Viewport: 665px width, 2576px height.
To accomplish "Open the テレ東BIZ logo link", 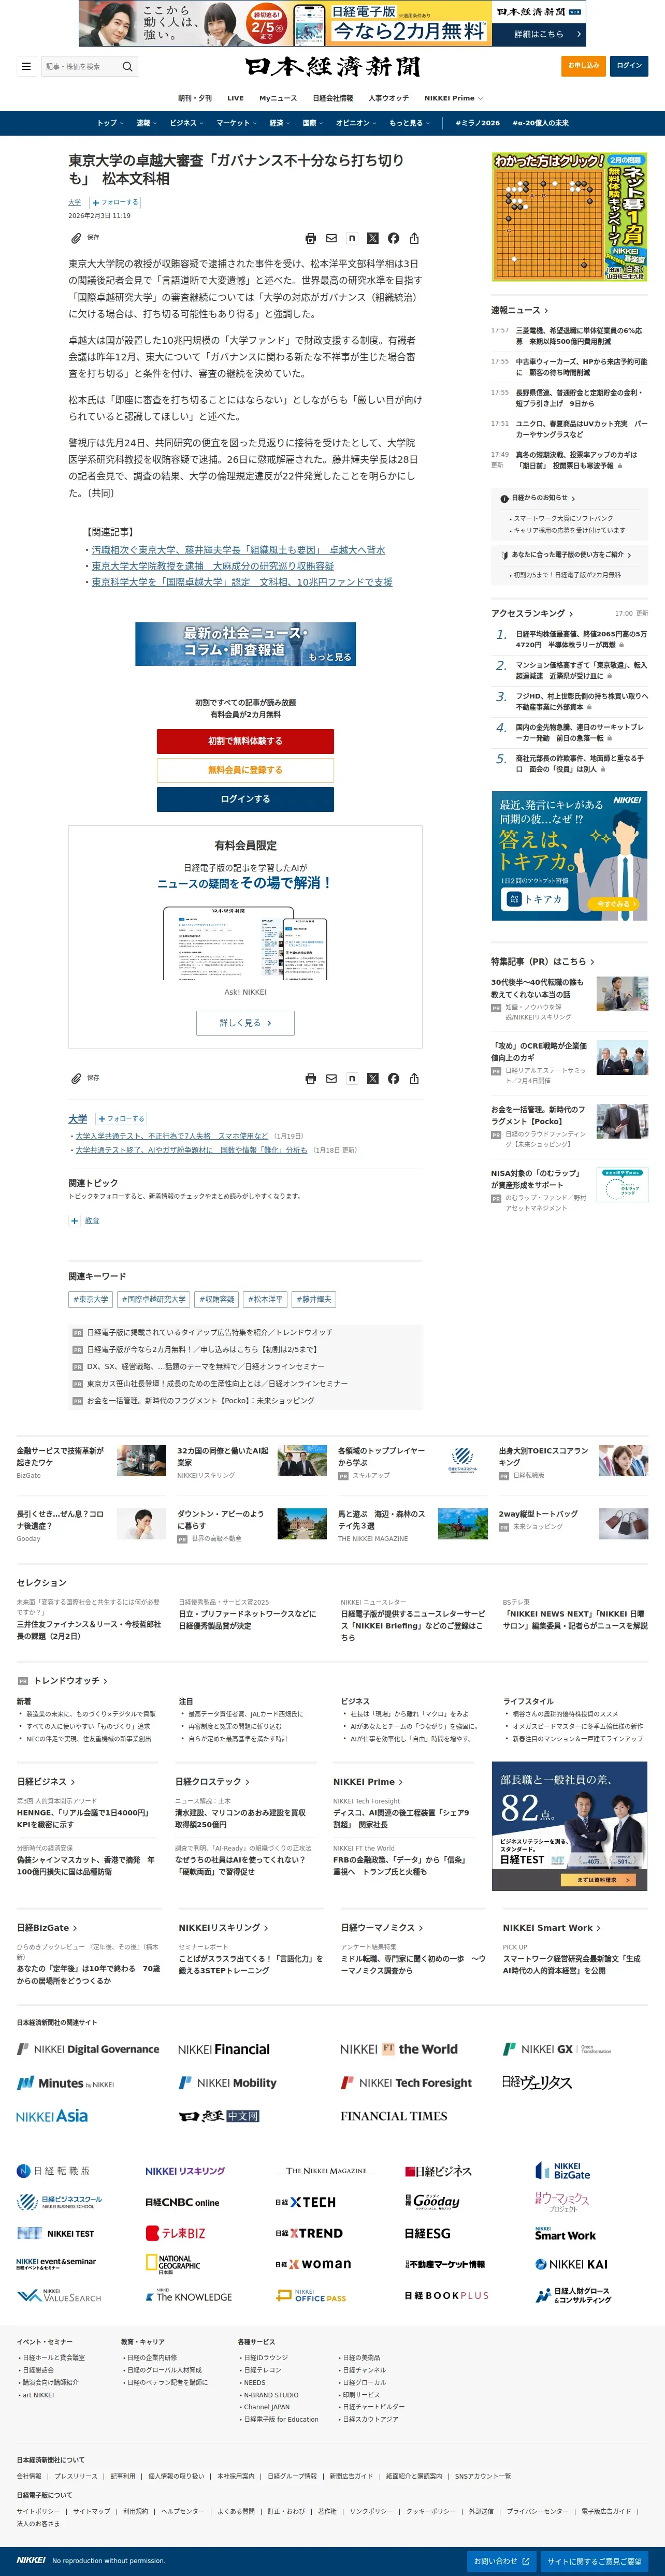I will [x=175, y=2233].
